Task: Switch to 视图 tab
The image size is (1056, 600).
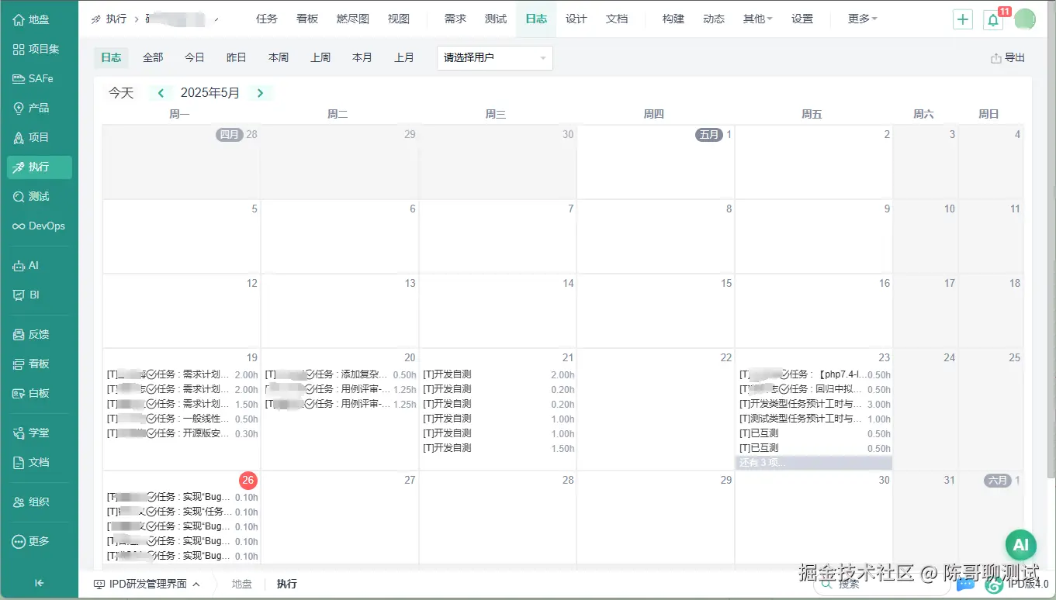Action: coord(399,19)
